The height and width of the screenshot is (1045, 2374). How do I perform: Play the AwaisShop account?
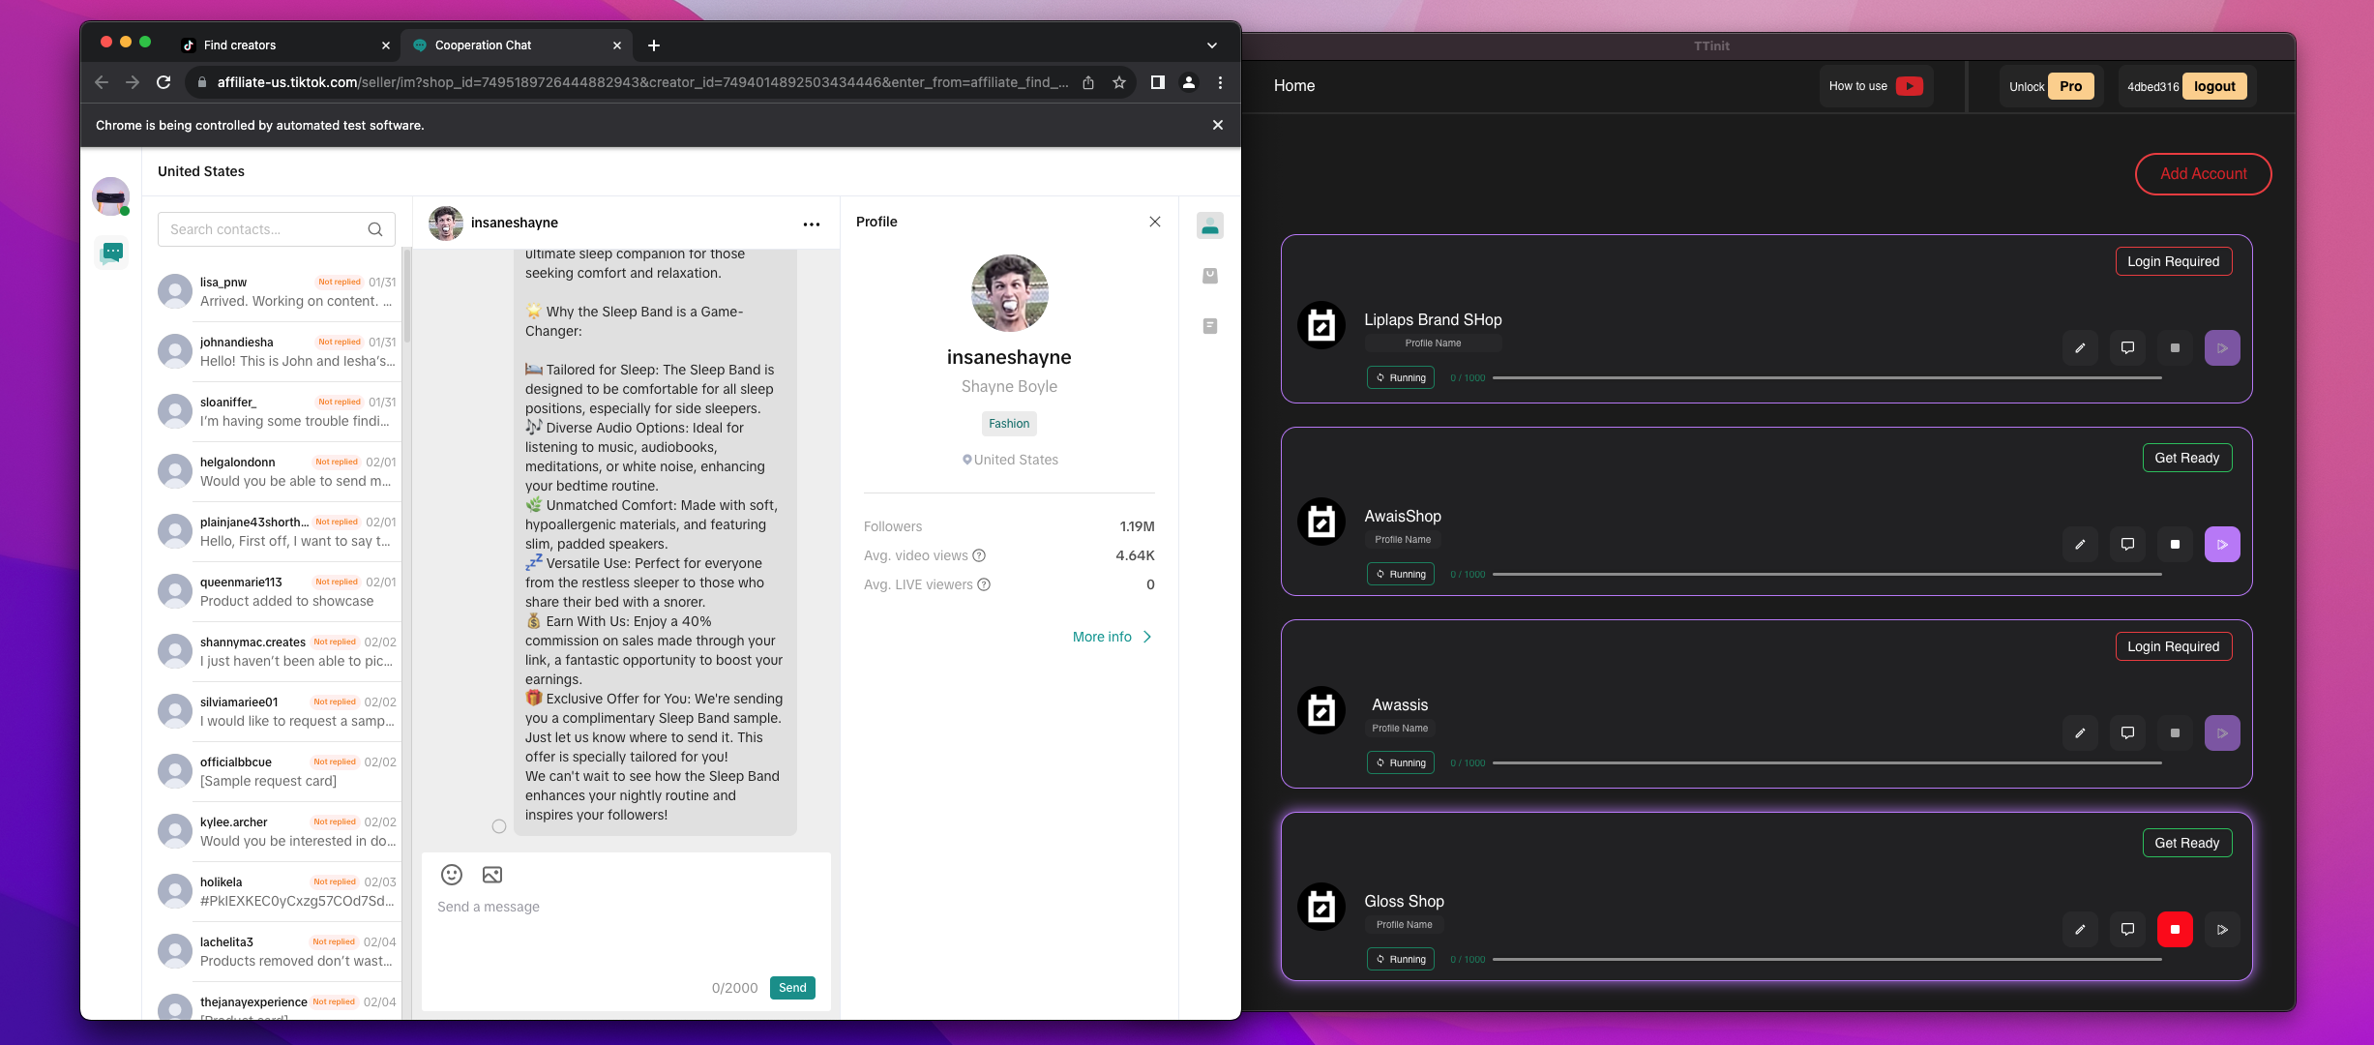pos(2222,545)
